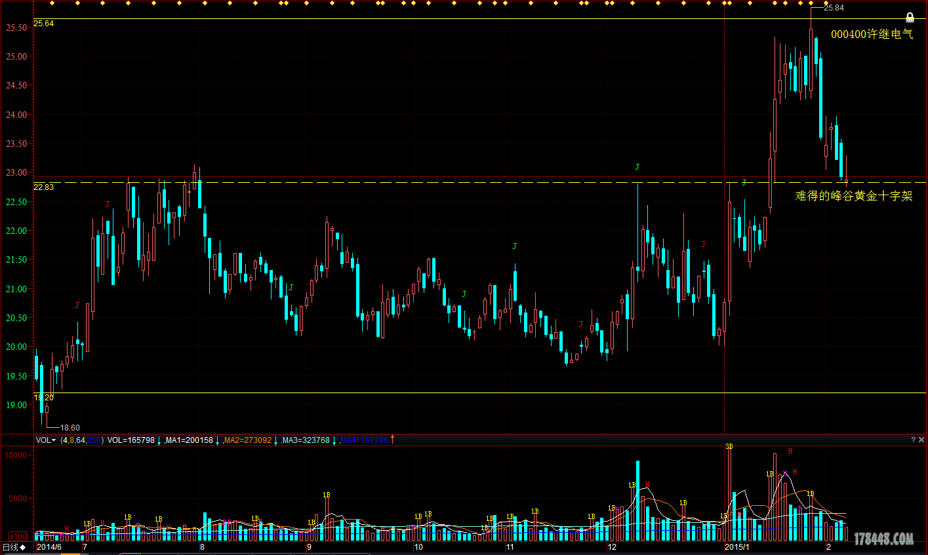Select the 难得的峰谷黄金十字架 annotation
The image size is (928, 555).
click(854, 195)
